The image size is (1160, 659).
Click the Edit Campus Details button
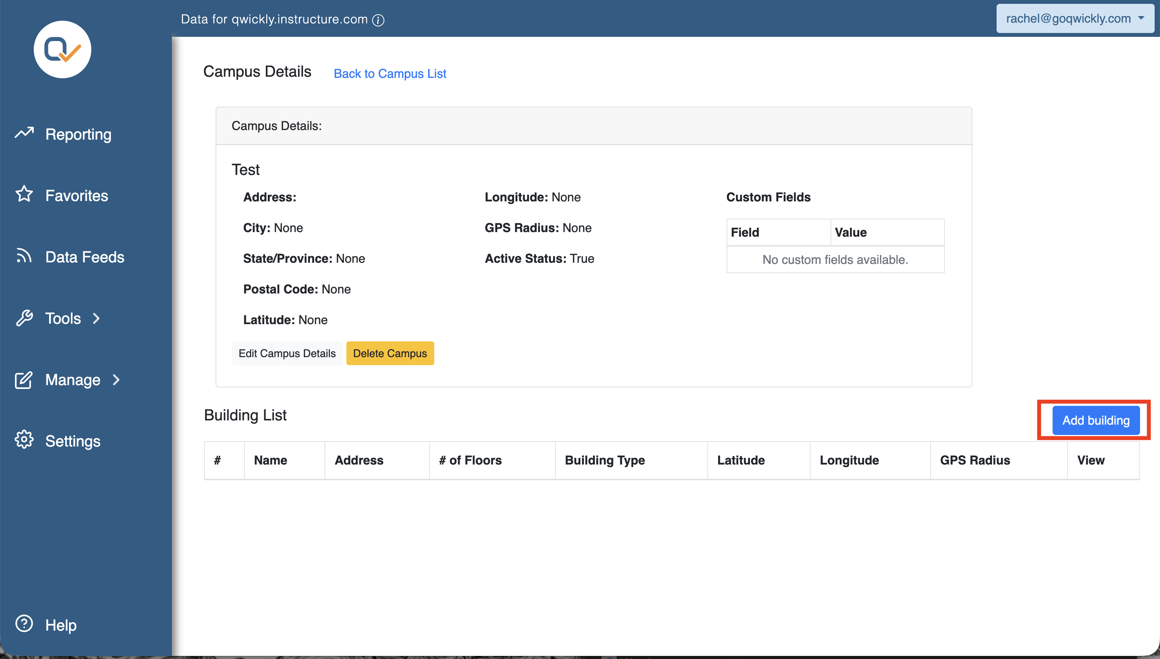pyautogui.click(x=287, y=353)
